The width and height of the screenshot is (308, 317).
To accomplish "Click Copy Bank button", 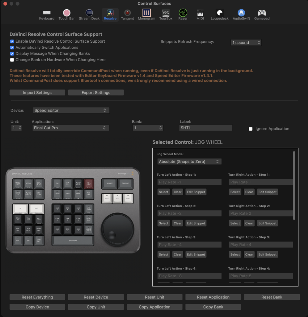I will pos(213,307).
